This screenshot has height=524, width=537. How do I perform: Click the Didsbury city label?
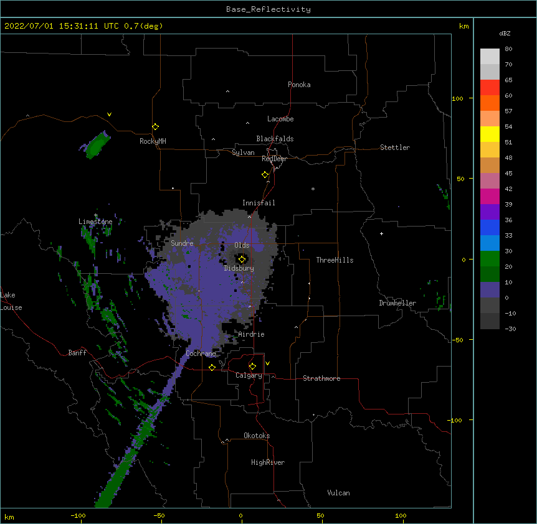(239, 268)
